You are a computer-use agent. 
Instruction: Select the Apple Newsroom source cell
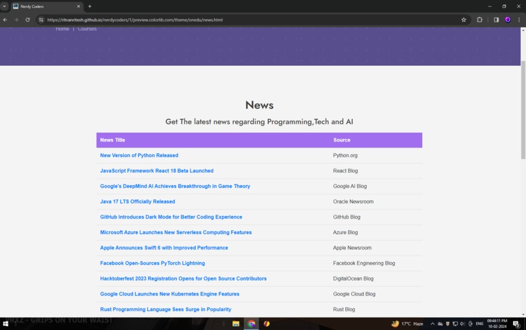click(x=352, y=248)
